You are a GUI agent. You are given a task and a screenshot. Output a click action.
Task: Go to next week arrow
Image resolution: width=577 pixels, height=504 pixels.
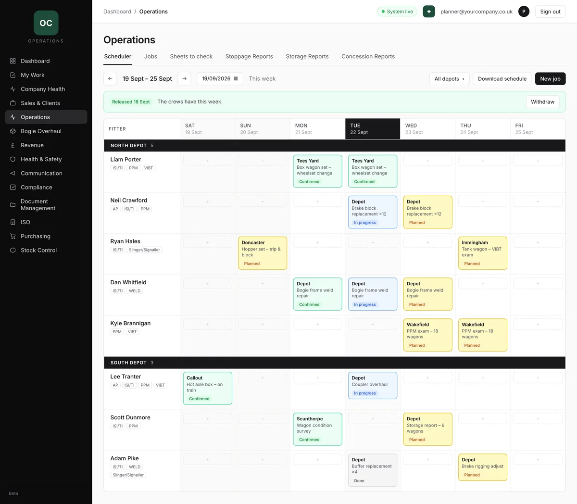point(184,78)
